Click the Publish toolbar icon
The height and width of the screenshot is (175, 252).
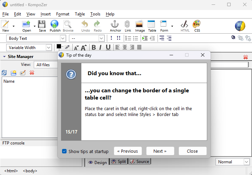click(55, 26)
